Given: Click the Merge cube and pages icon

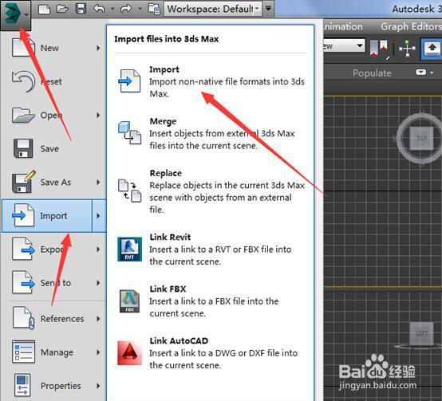Looking at the screenshot, I should 130,132.
